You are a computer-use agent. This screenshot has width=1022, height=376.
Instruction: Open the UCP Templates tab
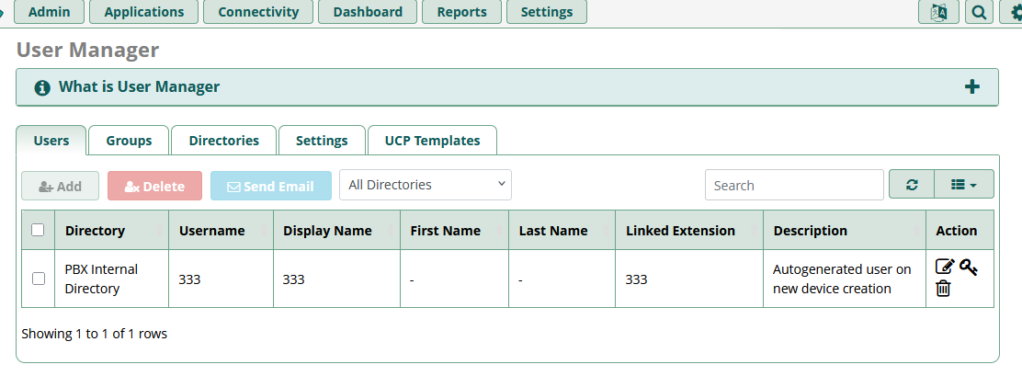tap(433, 141)
